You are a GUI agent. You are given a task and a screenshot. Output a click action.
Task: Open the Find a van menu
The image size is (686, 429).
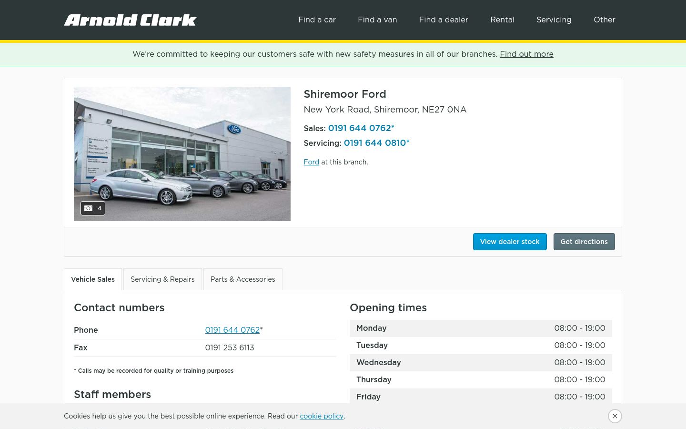tap(377, 20)
